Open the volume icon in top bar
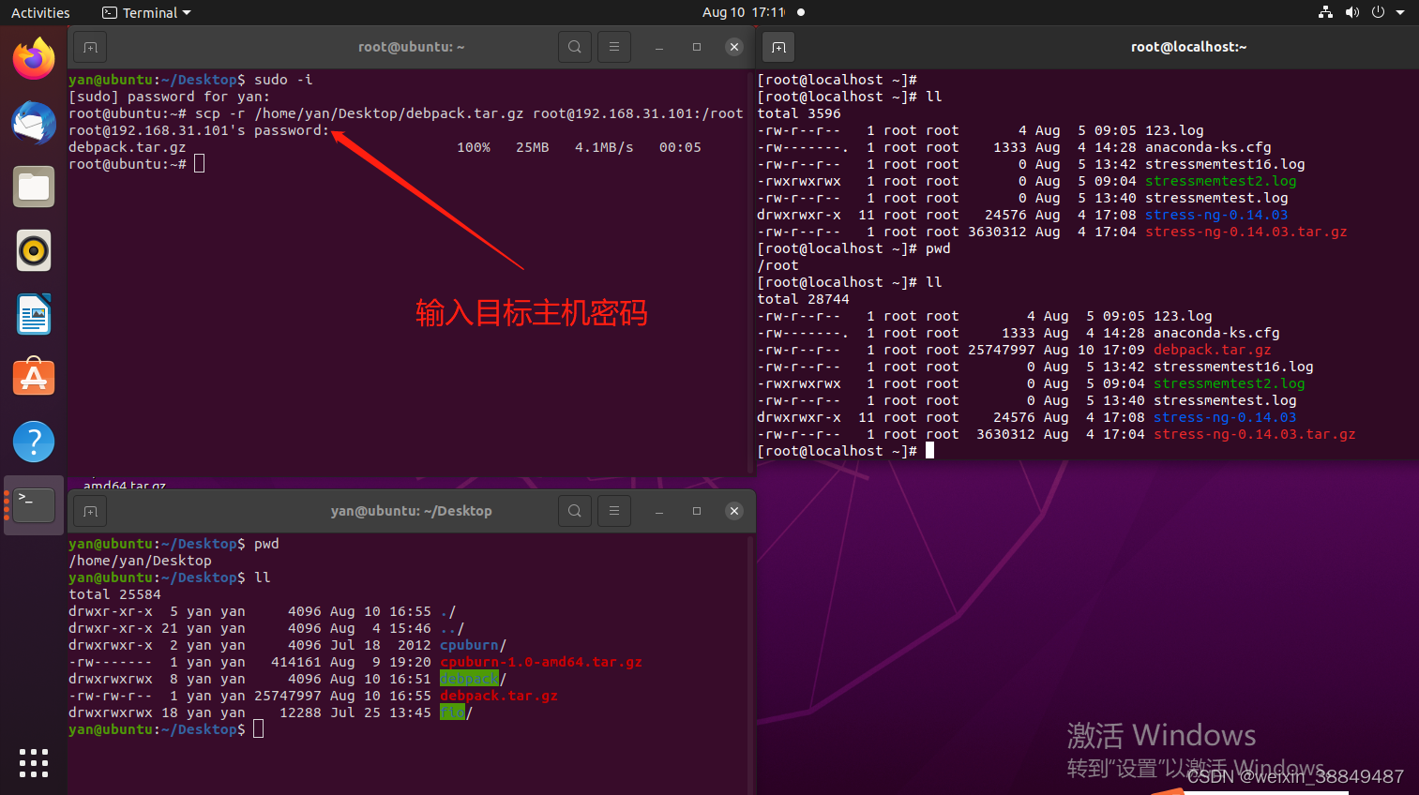 tap(1351, 12)
